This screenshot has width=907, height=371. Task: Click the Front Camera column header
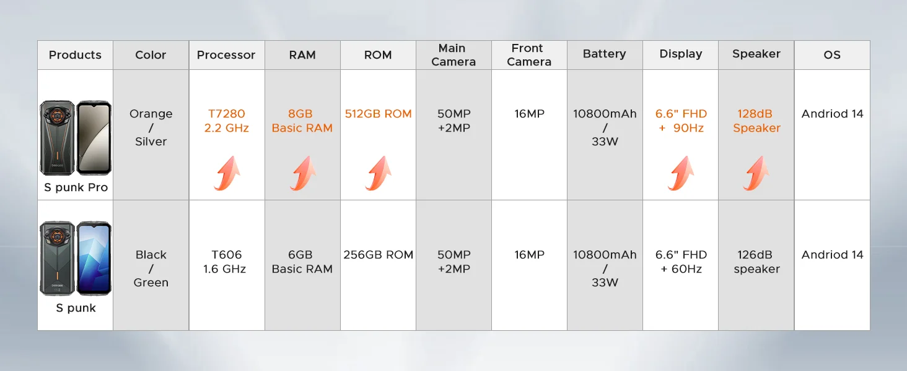click(x=529, y=55)
